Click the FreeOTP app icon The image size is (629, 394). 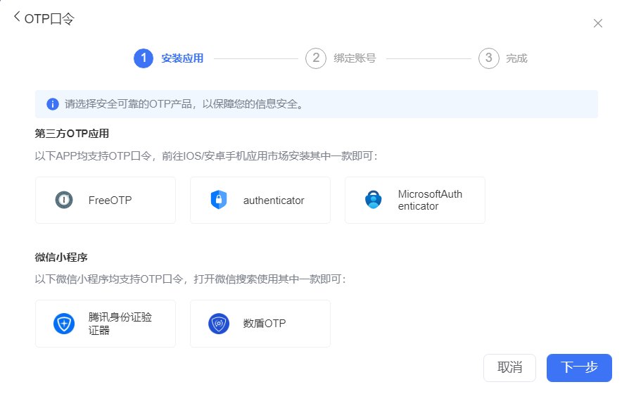[64, 200]
